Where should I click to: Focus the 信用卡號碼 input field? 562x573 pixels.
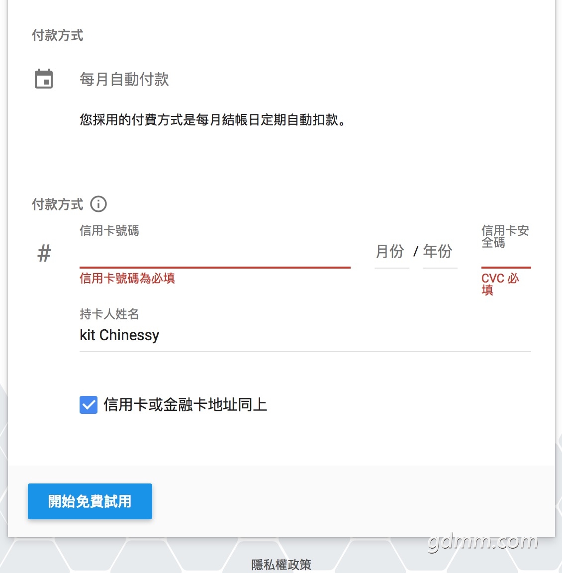[214, 255]
